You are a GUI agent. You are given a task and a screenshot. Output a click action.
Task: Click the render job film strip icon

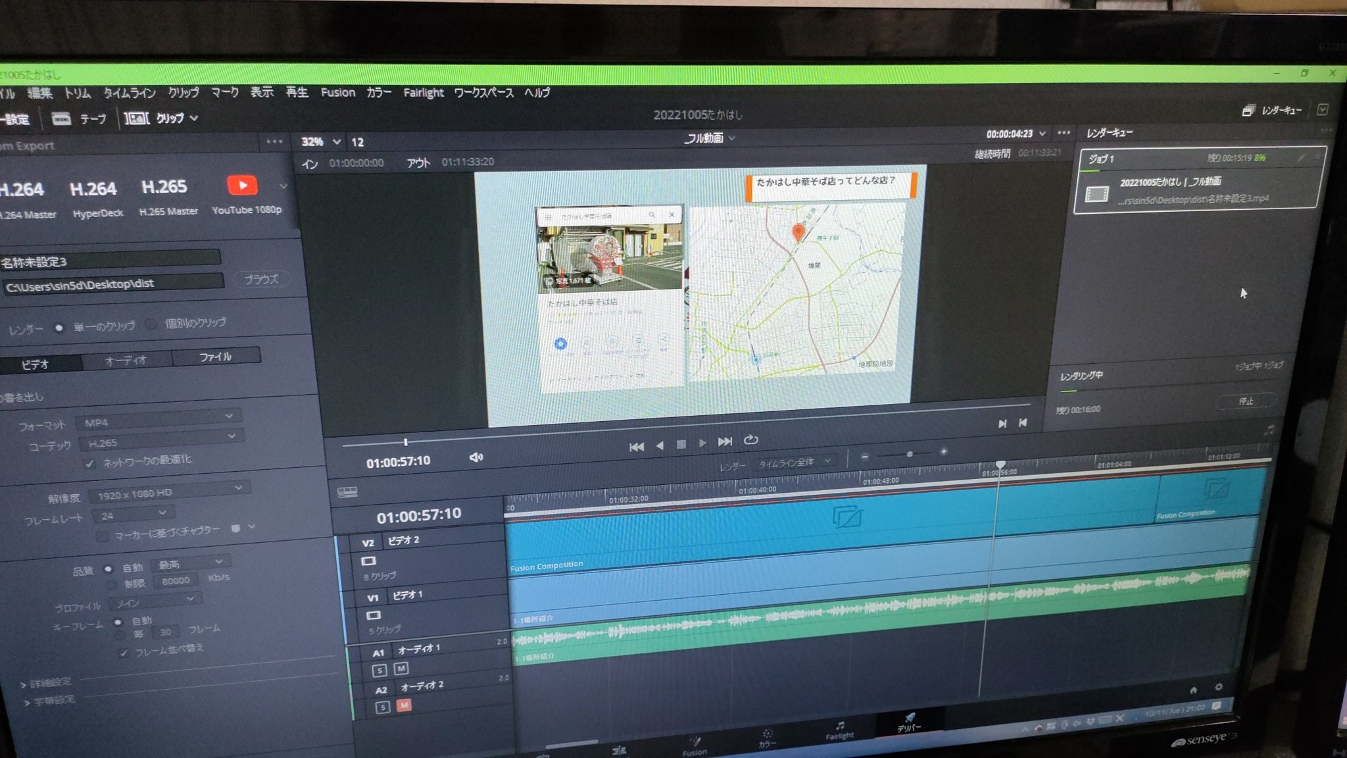[1096, 194]
